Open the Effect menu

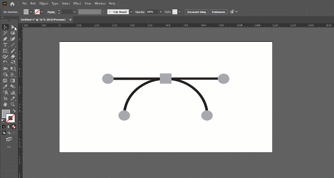pos(77,4)
